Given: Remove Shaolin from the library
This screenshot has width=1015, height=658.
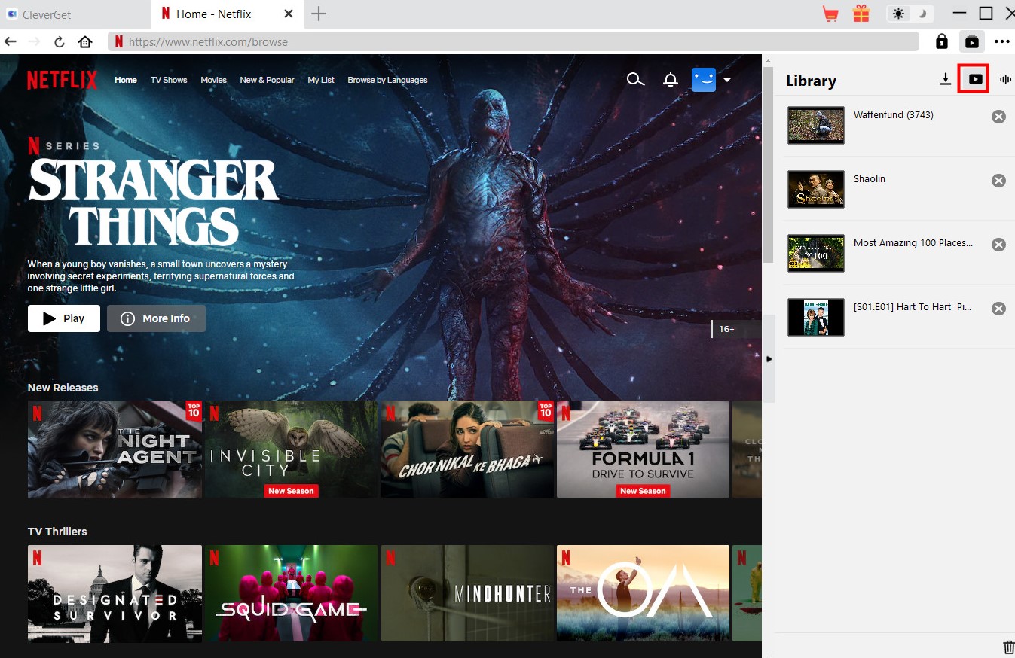Looking at the screenshot, I should [998, 181].
